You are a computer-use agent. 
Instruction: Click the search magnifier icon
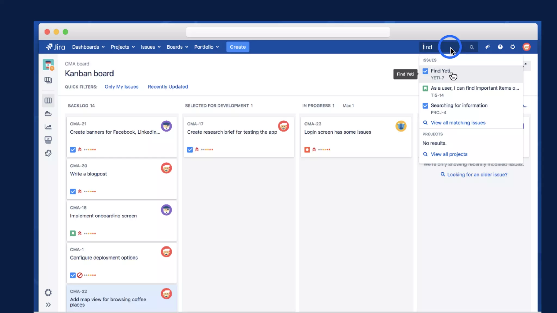point(472,47)
